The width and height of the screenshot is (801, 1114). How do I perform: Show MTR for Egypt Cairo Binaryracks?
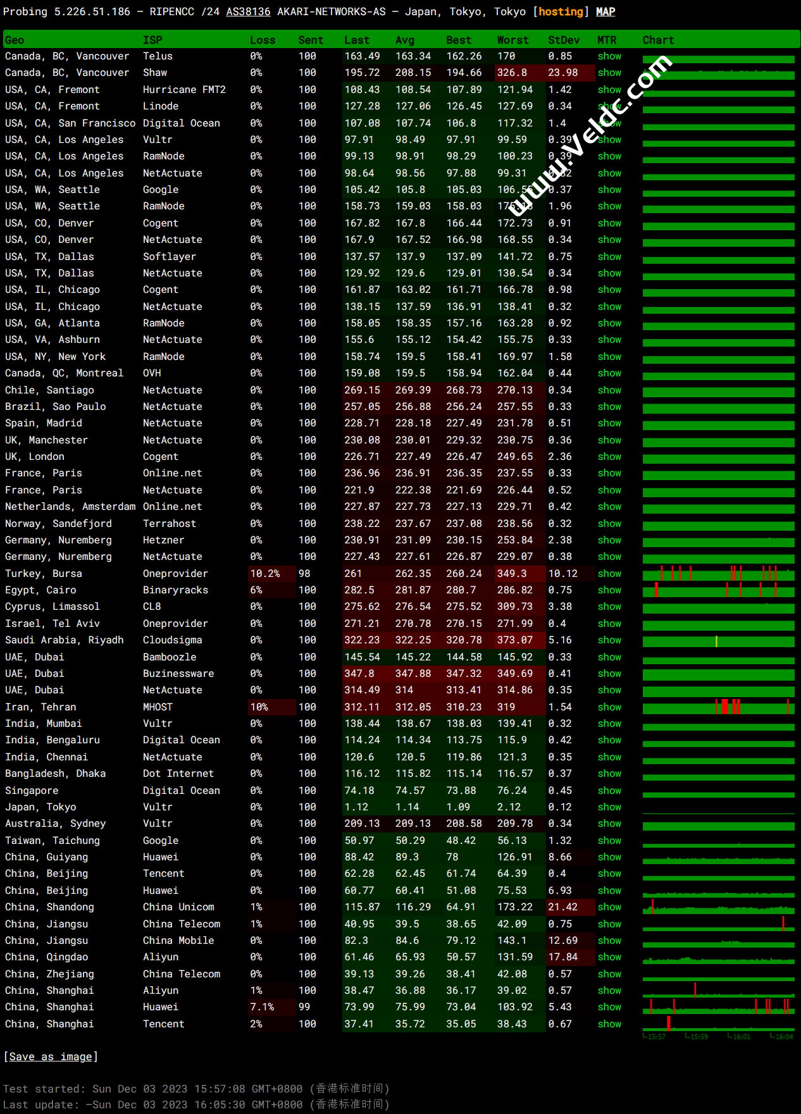(x=609, y=590)
